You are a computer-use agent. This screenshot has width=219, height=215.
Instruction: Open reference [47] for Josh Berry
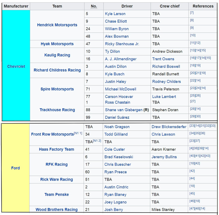(192, 209)
